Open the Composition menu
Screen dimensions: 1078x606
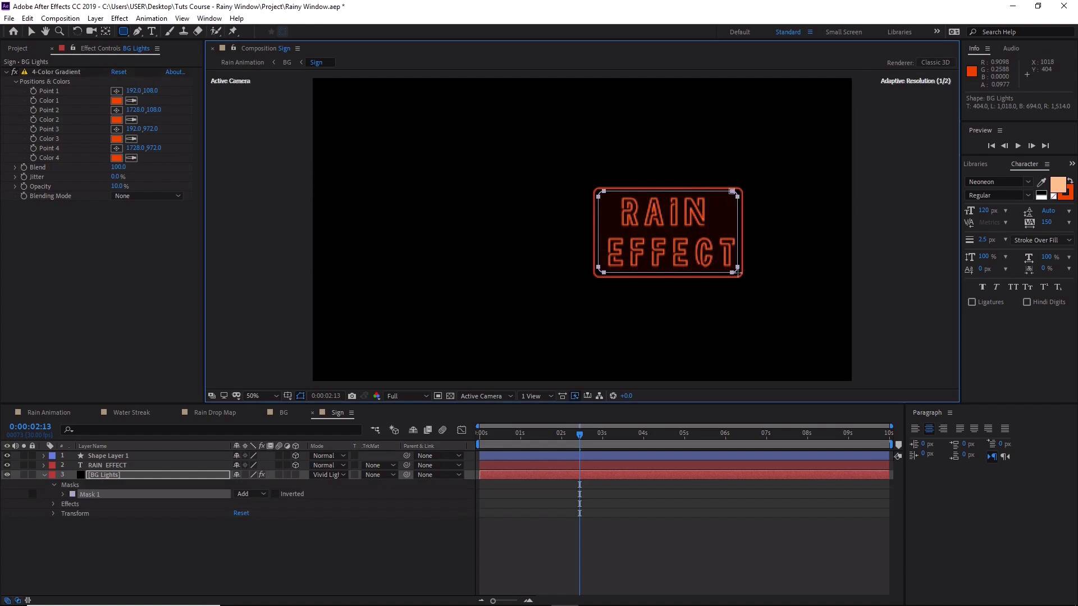tap(60, 19)
